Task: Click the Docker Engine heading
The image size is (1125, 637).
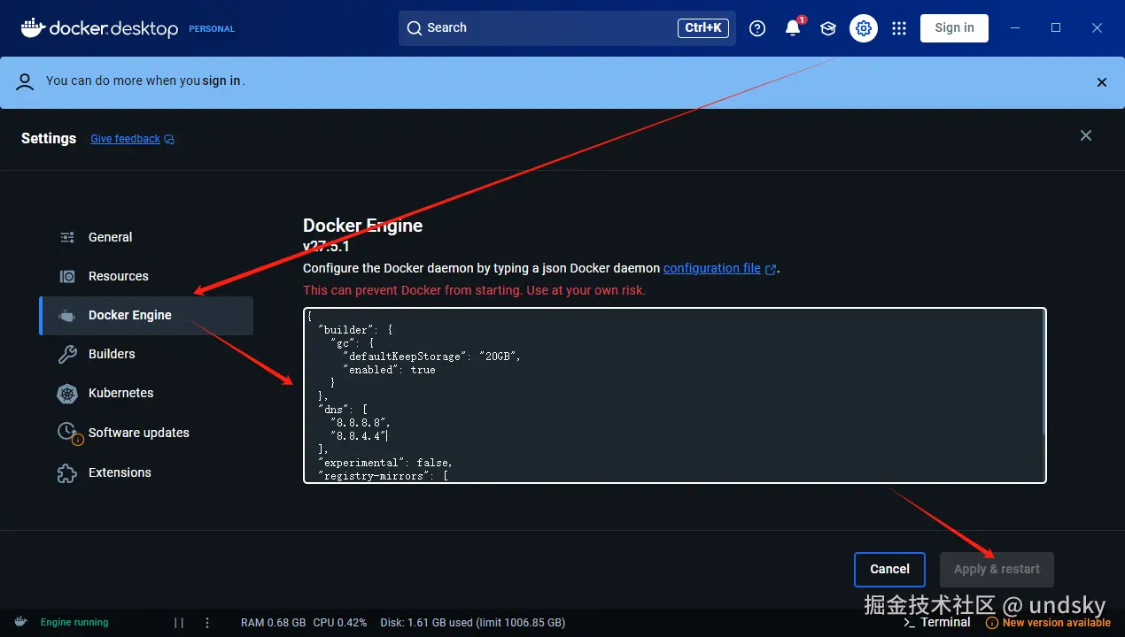Action: (363, 226)
